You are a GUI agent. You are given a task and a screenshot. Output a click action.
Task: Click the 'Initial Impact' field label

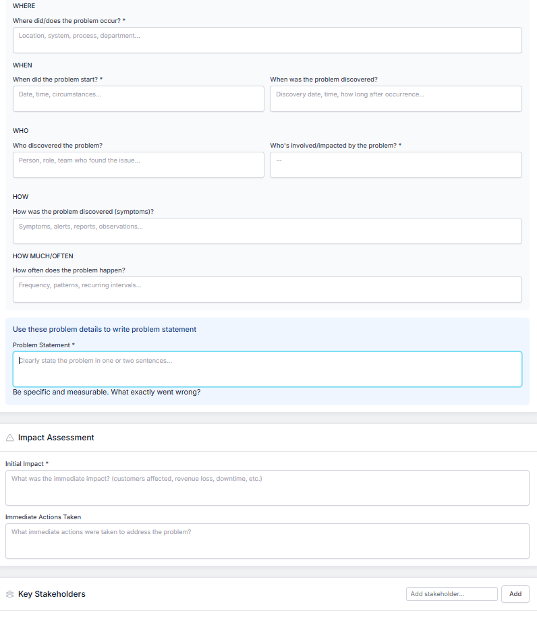coord(26,464)
